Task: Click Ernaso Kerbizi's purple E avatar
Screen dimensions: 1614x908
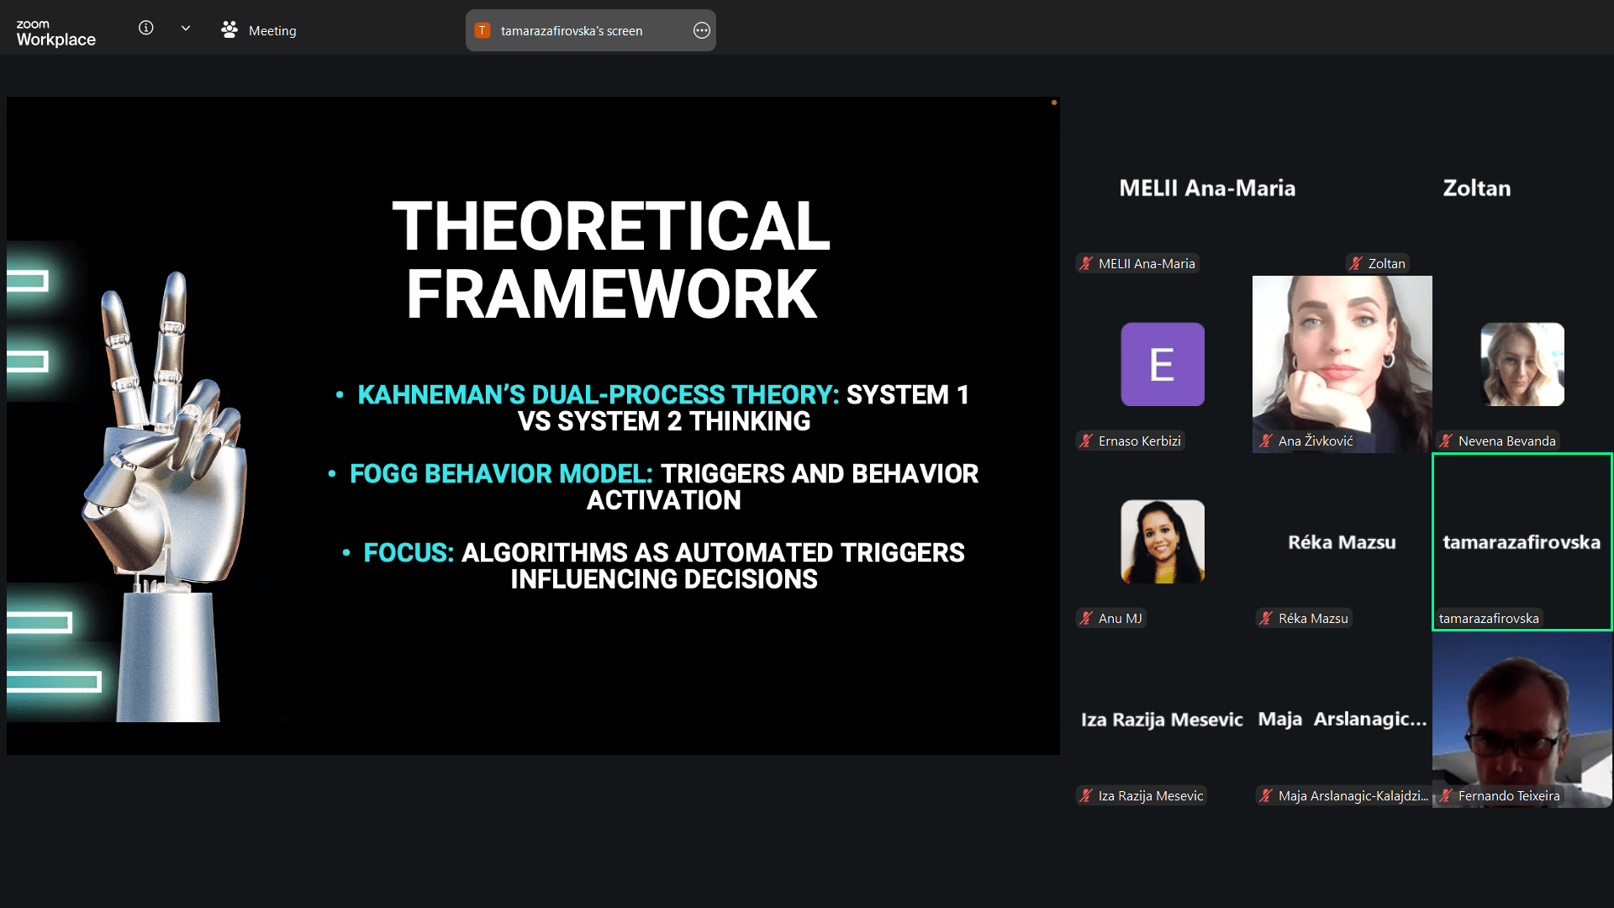Action: click(1162, 364)
